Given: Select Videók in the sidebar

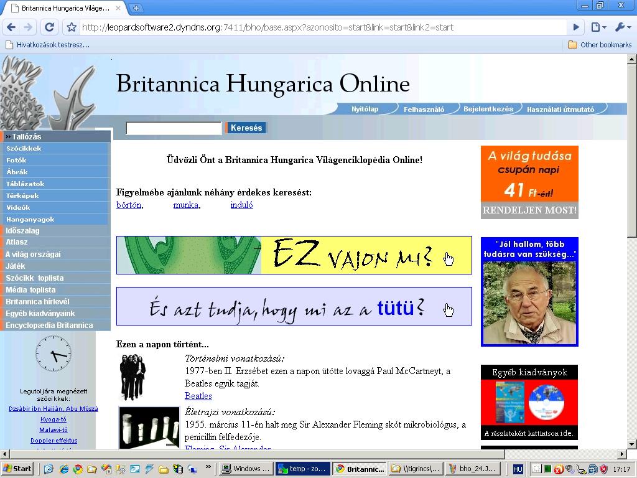Looking at the screenshot, I should (55, 207).
